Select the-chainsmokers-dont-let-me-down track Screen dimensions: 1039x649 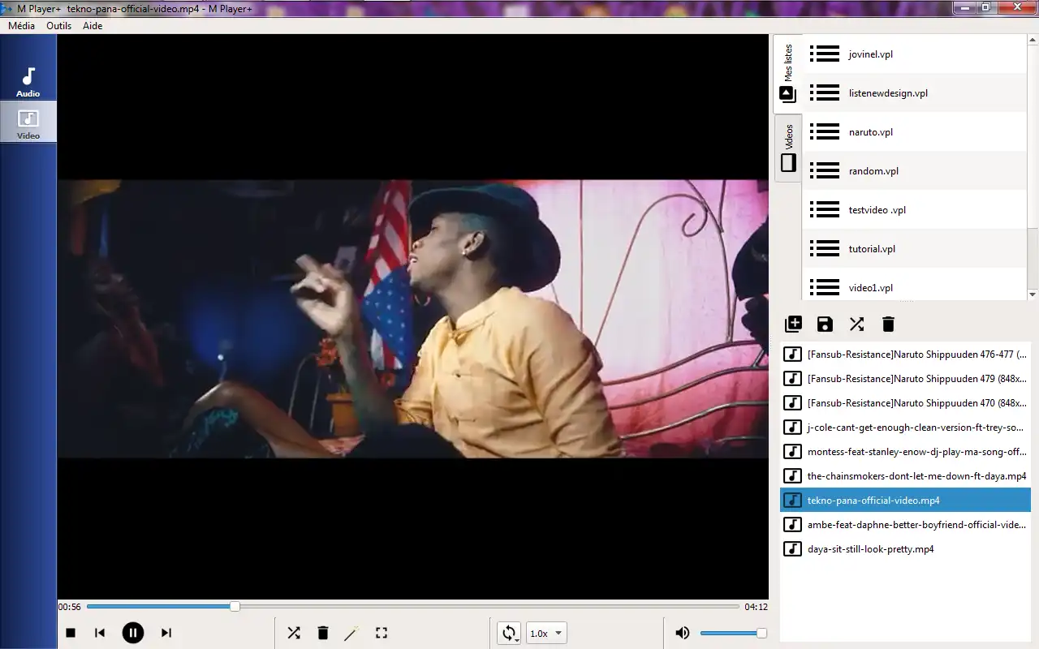click(x=905, y=476)
